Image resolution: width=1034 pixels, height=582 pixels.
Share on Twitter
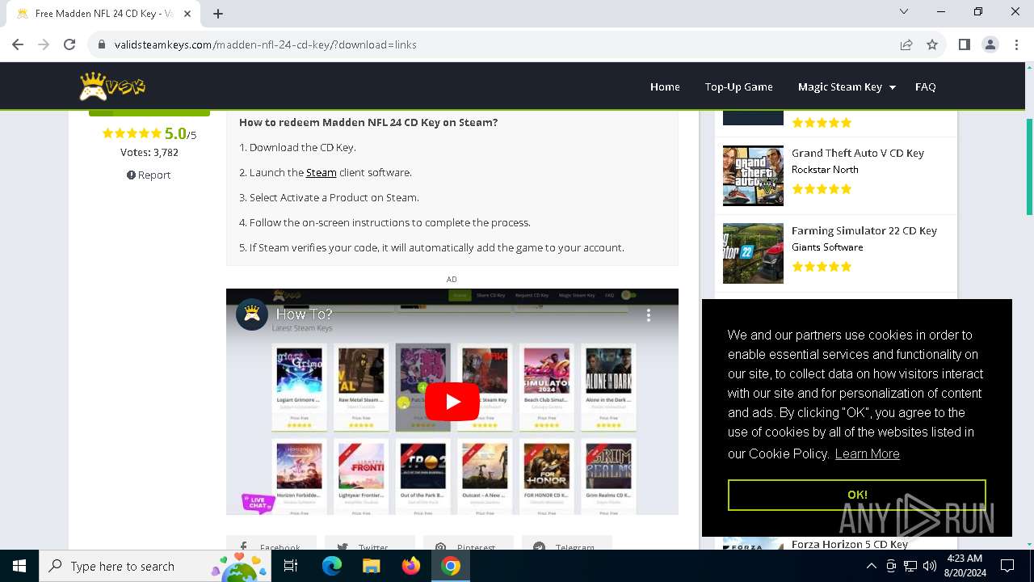click(369, 543)
